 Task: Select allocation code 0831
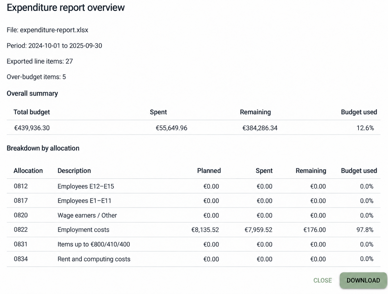pyautogui.click(x=21, y=244)
